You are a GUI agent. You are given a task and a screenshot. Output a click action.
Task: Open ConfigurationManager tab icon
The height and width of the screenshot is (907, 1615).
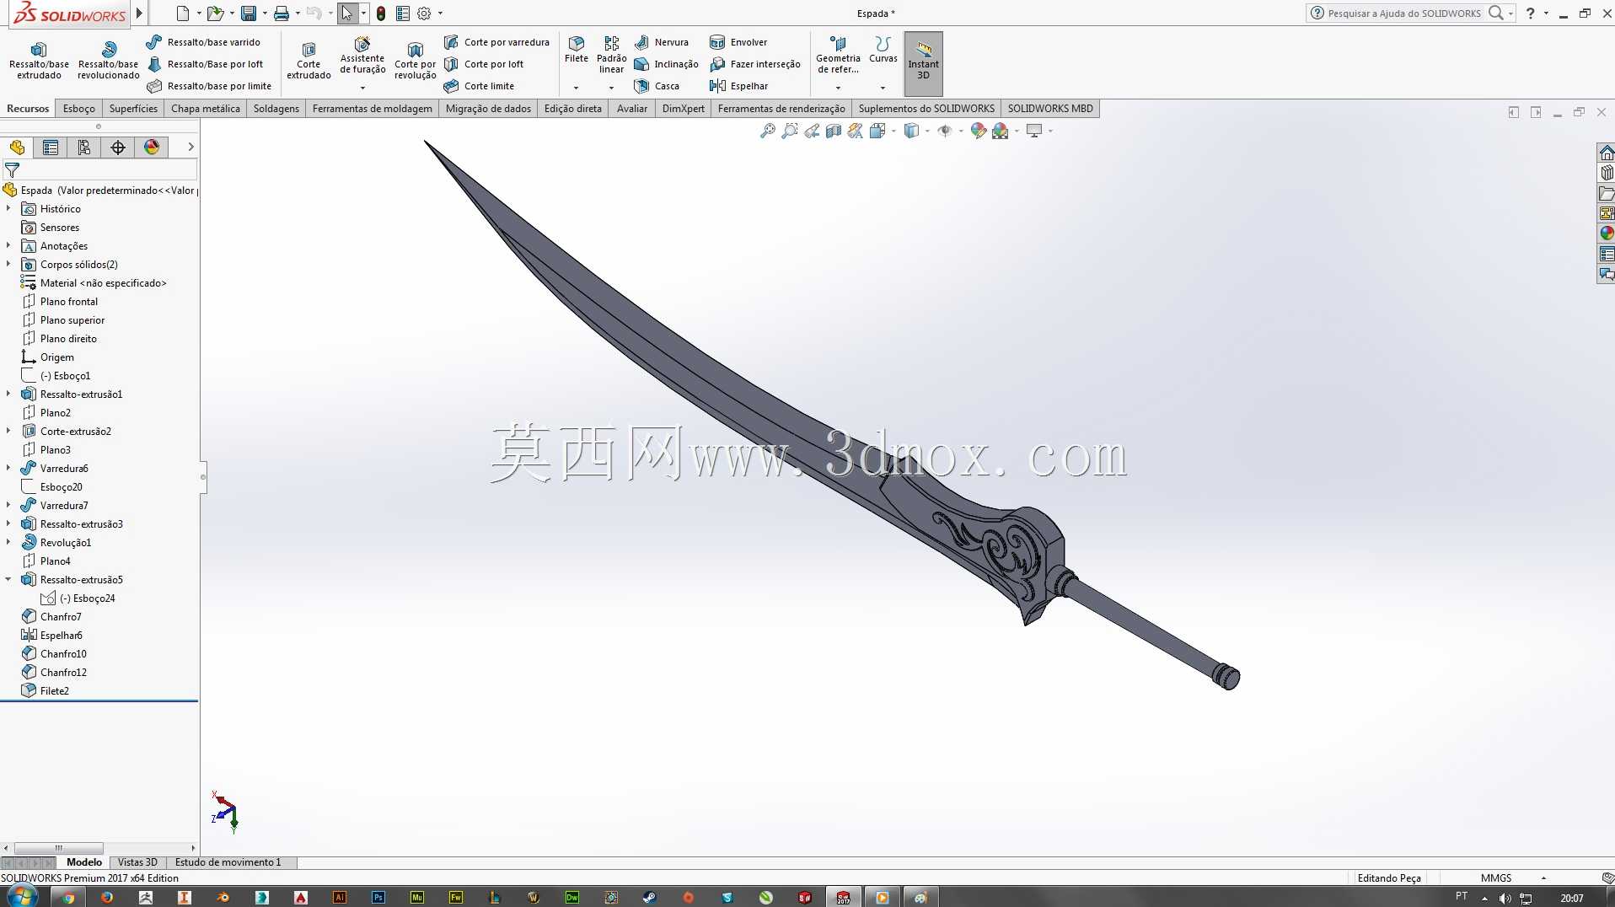(x=84, y=148)
